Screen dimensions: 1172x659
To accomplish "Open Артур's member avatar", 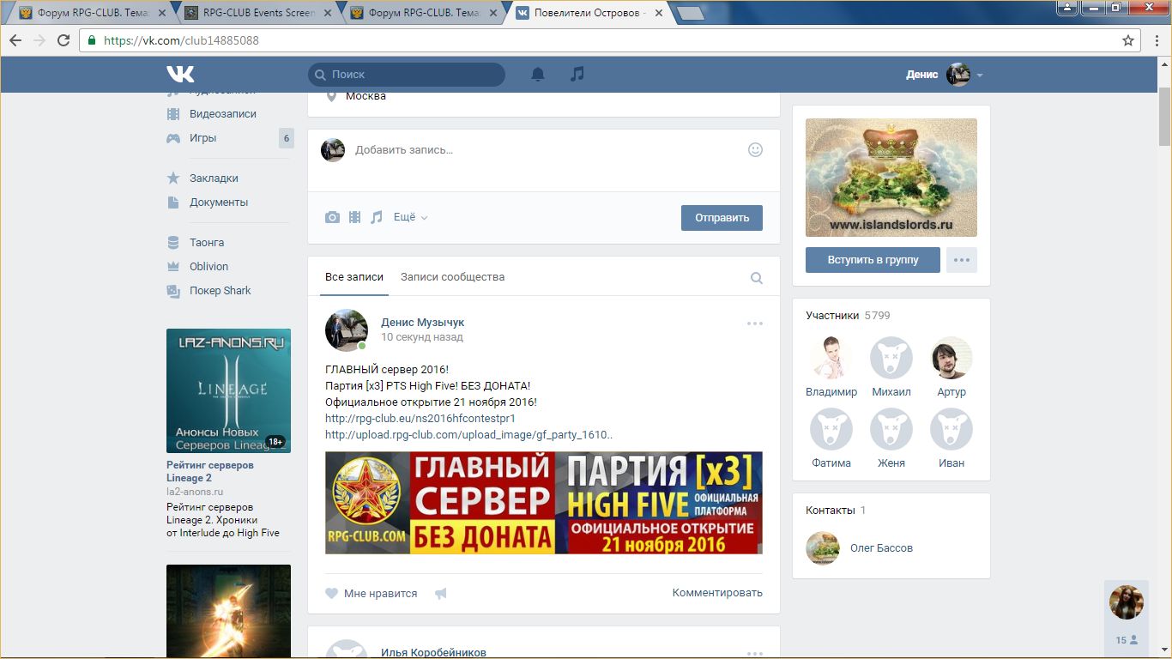I will point(951,358).
